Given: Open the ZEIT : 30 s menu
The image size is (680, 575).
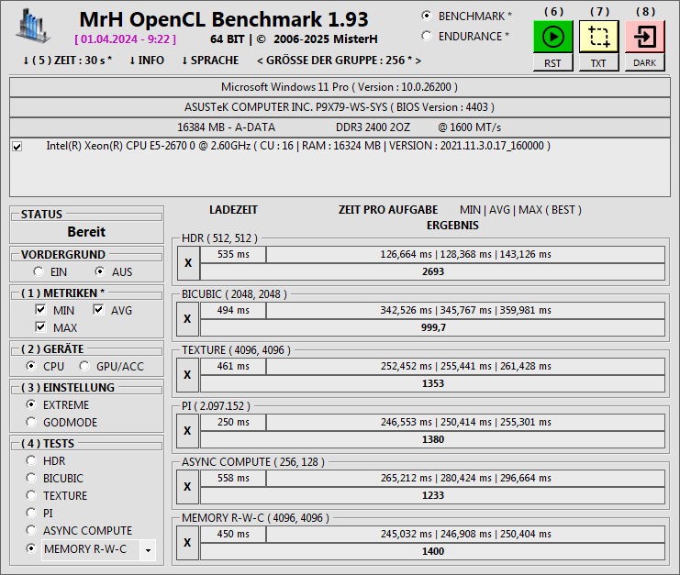Looking at the screenshot, I should click(x=67, y=61).
